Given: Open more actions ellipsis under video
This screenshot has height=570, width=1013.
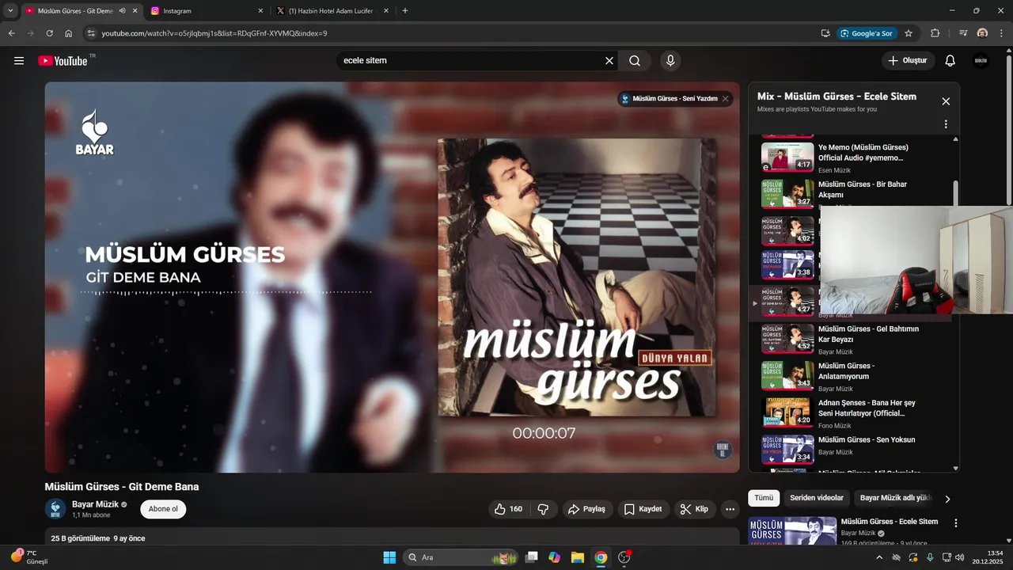Looking at the screenshot, I should [x=730, y=509].
